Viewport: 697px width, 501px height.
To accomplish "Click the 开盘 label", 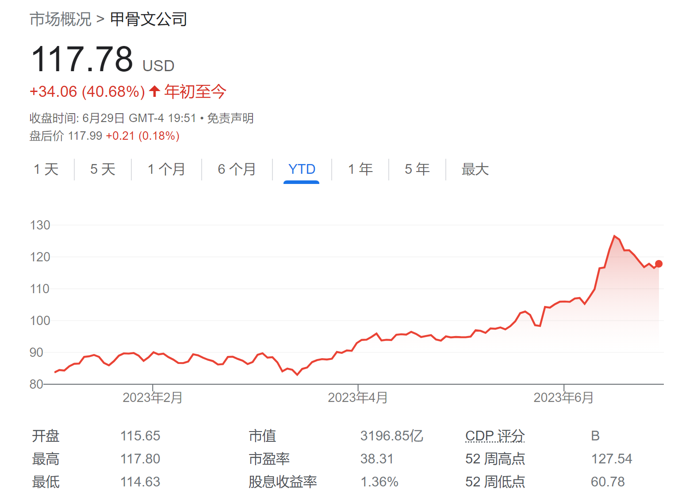I will (46, 436).
